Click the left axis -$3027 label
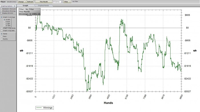200x112 pixels. click(29, 91)
